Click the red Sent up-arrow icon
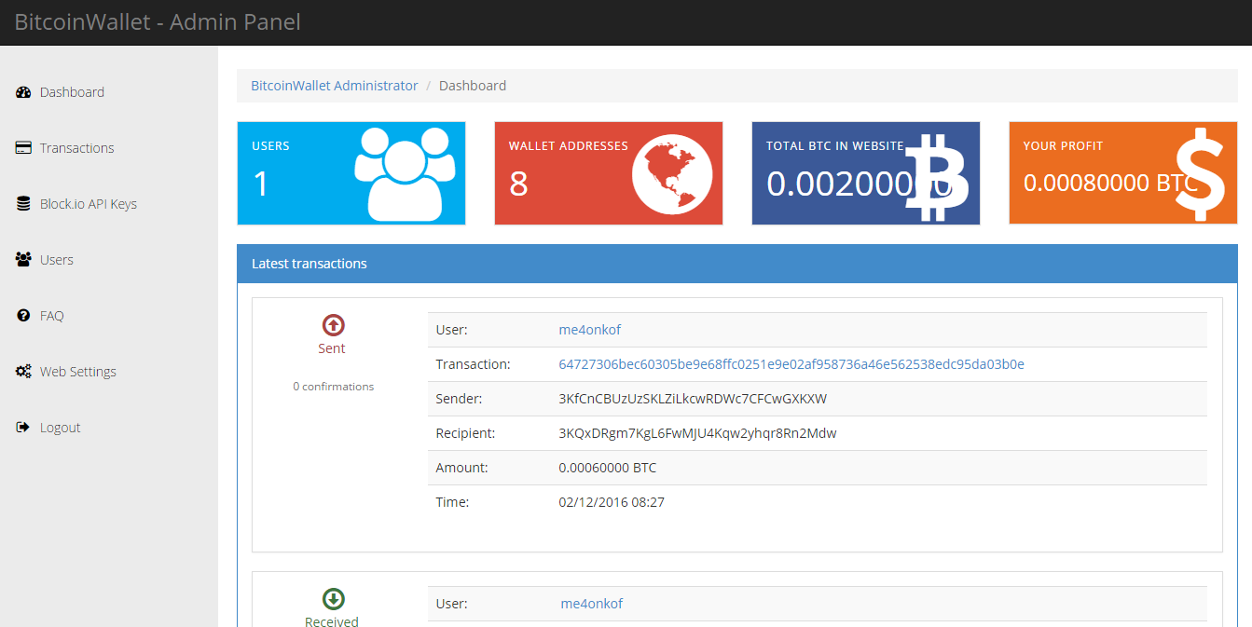Viewport: 1252px width, 627px height. tap(333, 325)
